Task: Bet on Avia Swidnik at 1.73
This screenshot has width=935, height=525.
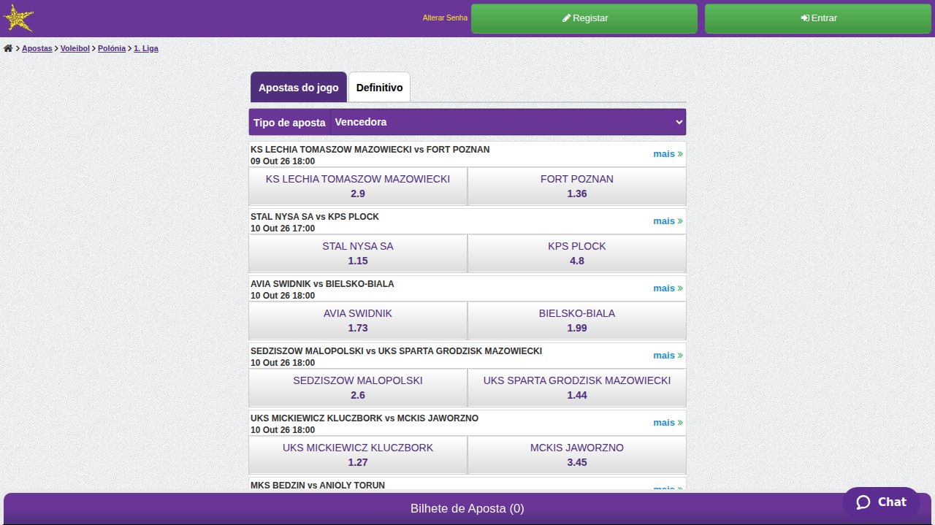Action: (358, 321)
